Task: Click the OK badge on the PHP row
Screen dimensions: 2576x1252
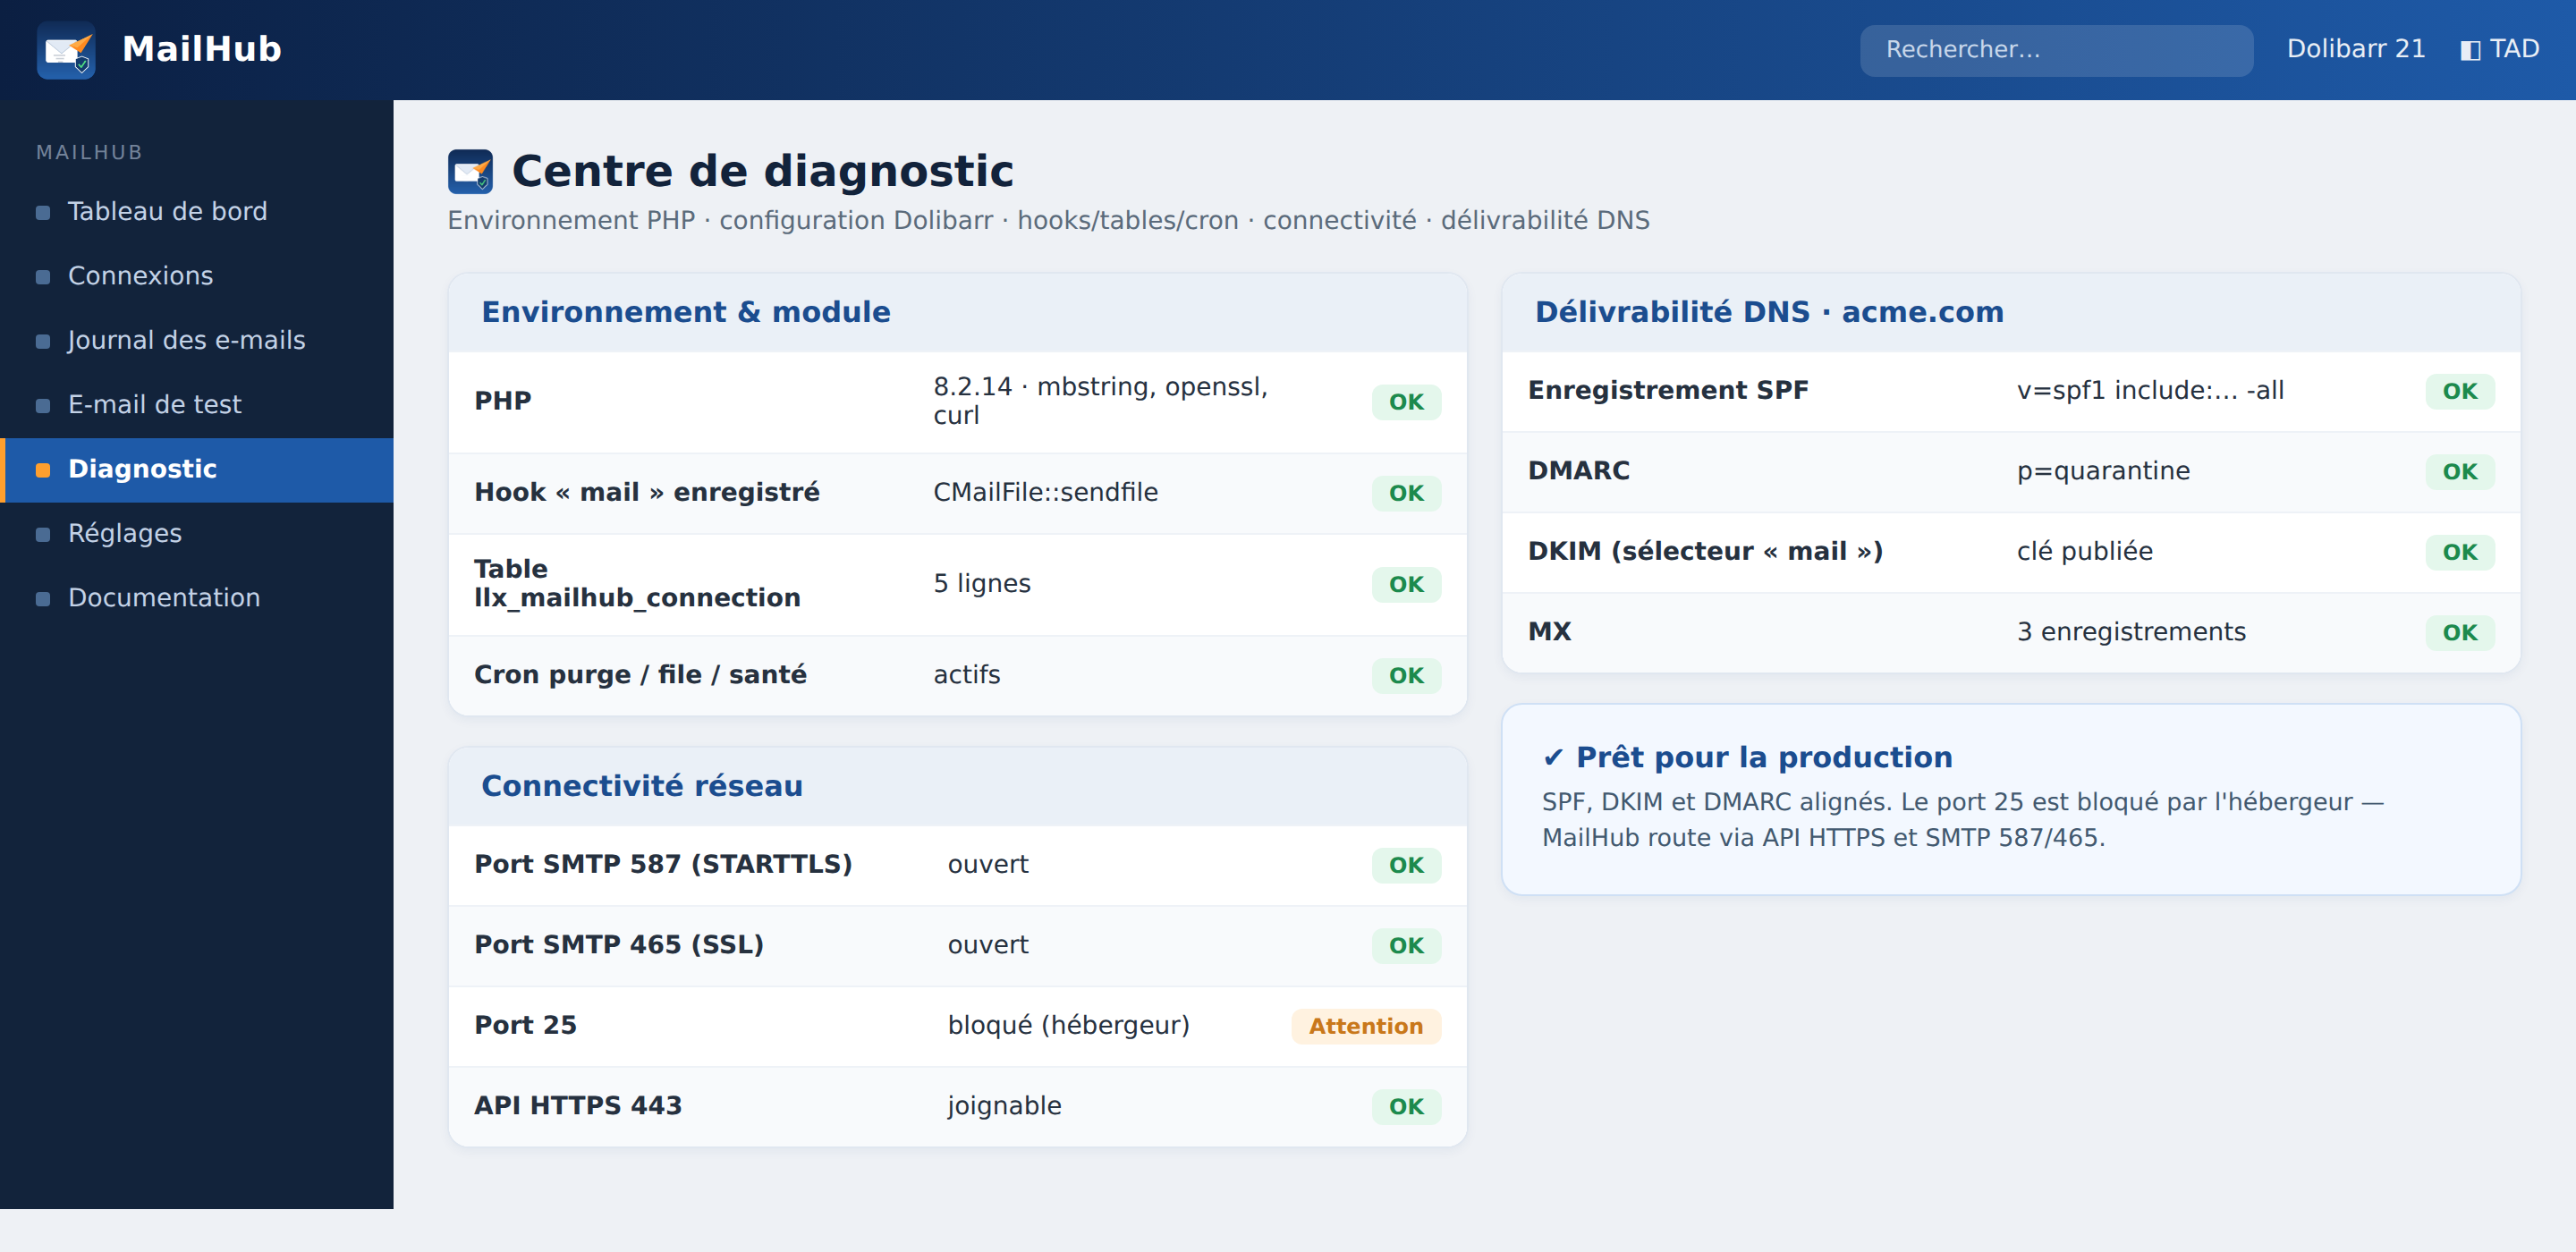Action: 1406,402
